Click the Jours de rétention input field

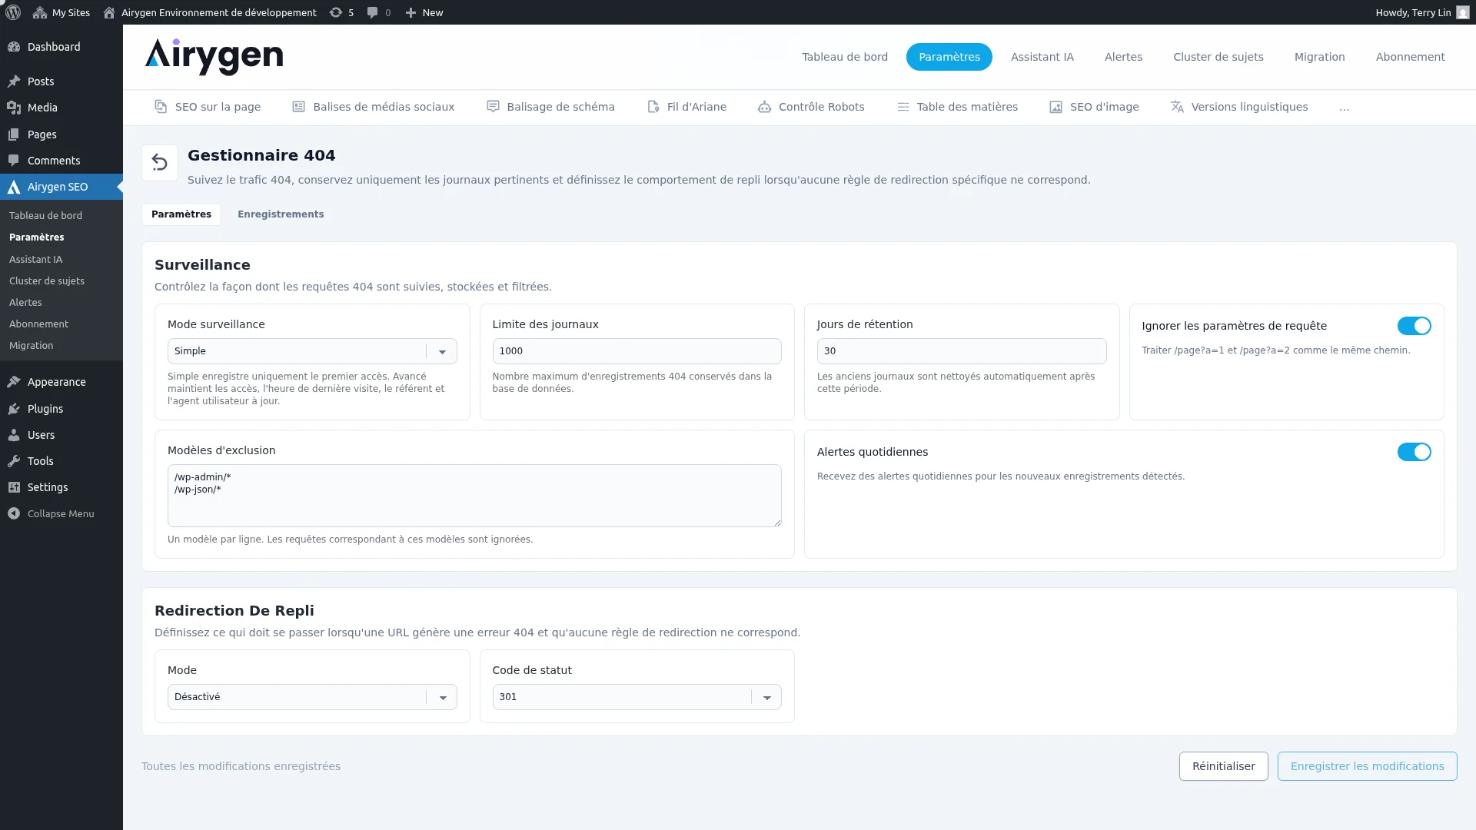[x=961, y=351]
